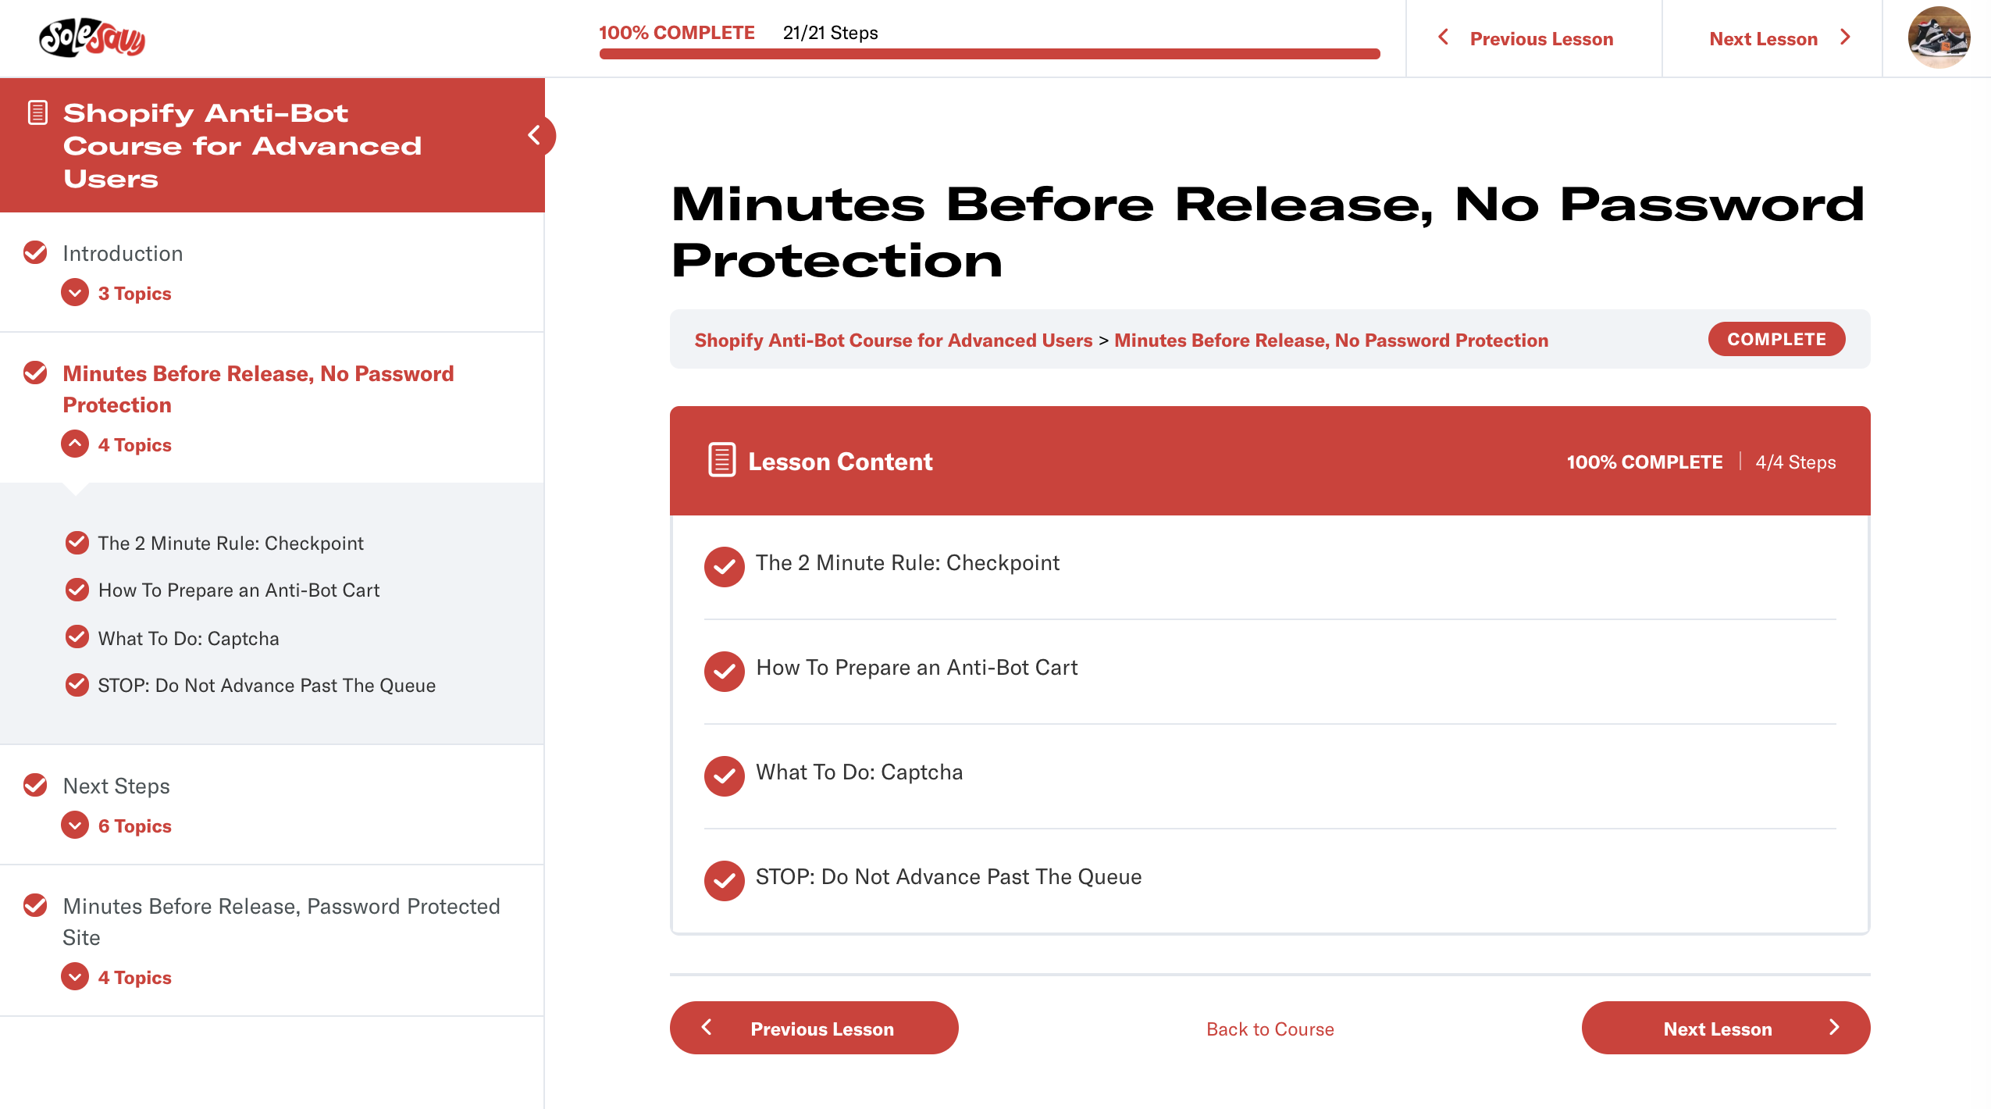This screenshot has width=1991, height=1109.
Task: Click the course document icon in sidebar header
Action: pos(37,112)
